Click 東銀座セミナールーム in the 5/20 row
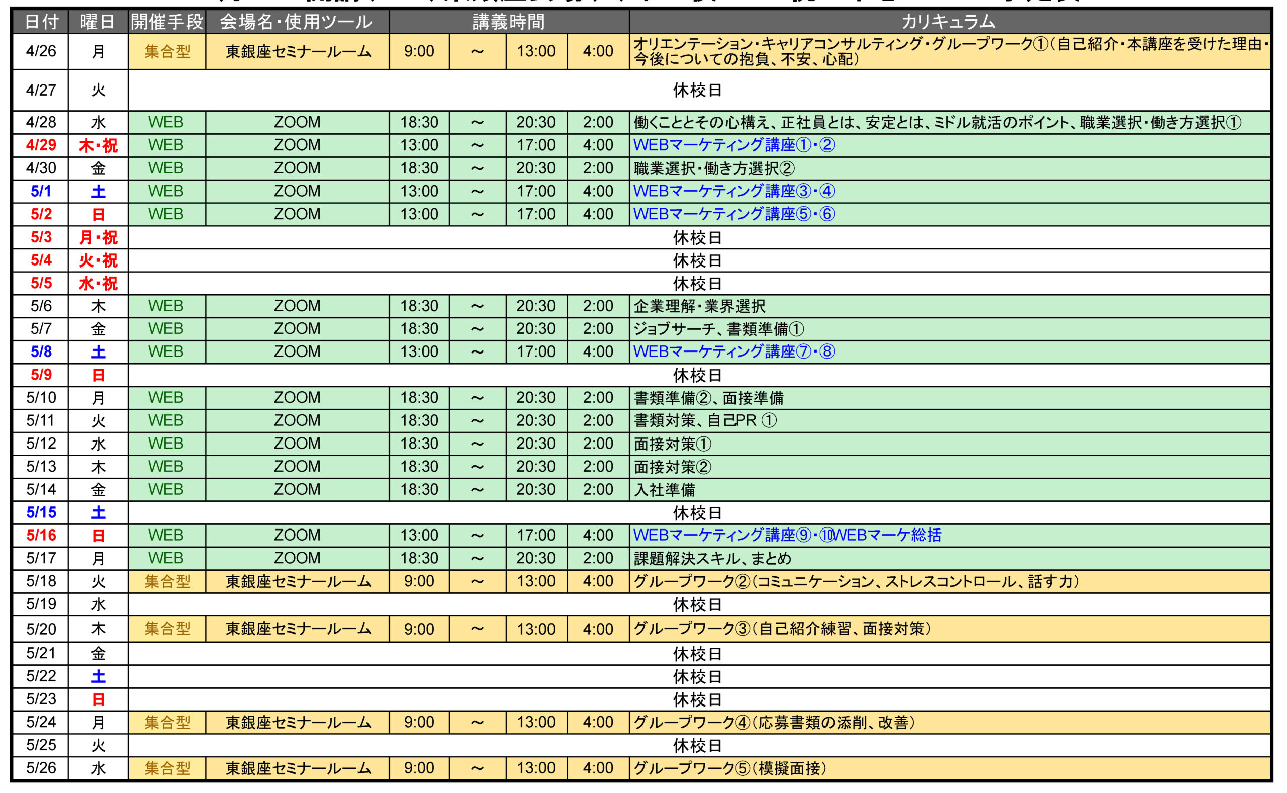This screenshot has width=1287, height=793. coord(297,629)
